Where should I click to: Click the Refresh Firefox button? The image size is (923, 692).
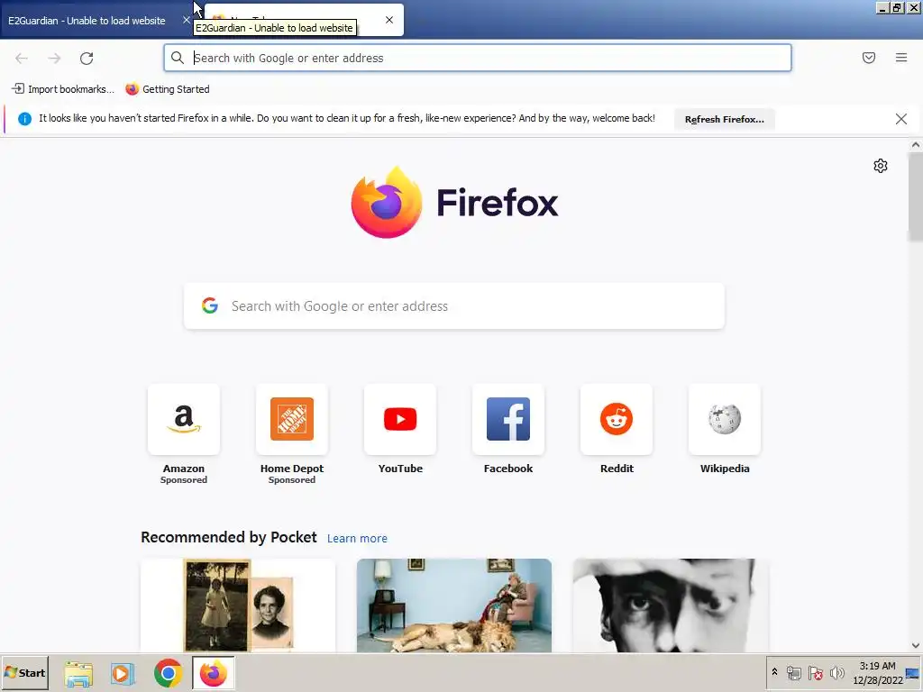[x=725, y=119]
